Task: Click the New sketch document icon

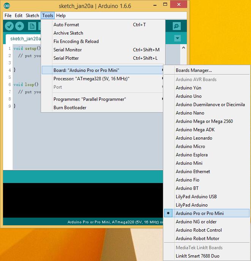Action: tap(32, 26)
